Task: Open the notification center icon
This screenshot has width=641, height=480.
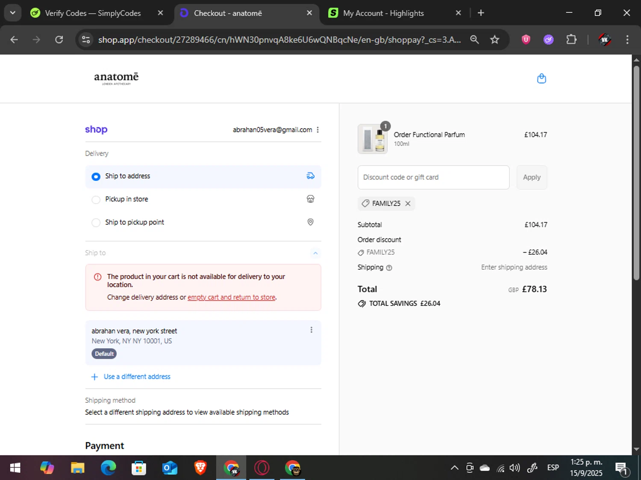Action: coord(622,468)
